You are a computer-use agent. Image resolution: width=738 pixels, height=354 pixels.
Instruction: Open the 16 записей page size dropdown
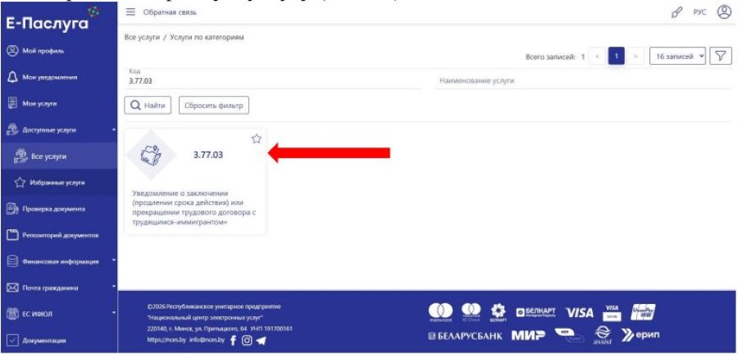[677, 56]
